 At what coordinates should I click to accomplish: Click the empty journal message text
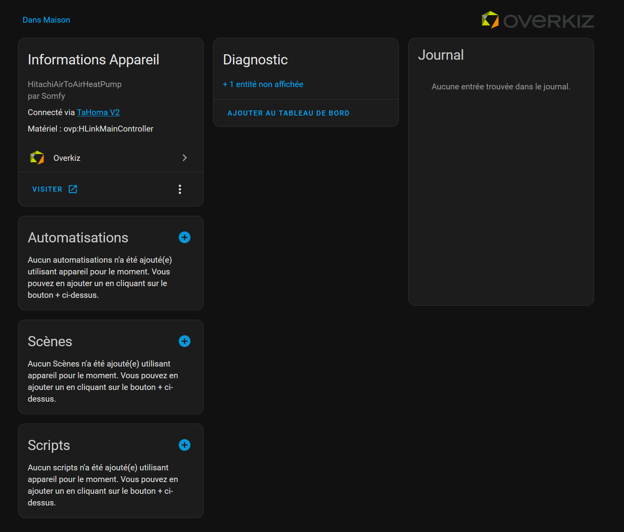tap(501, 87)
